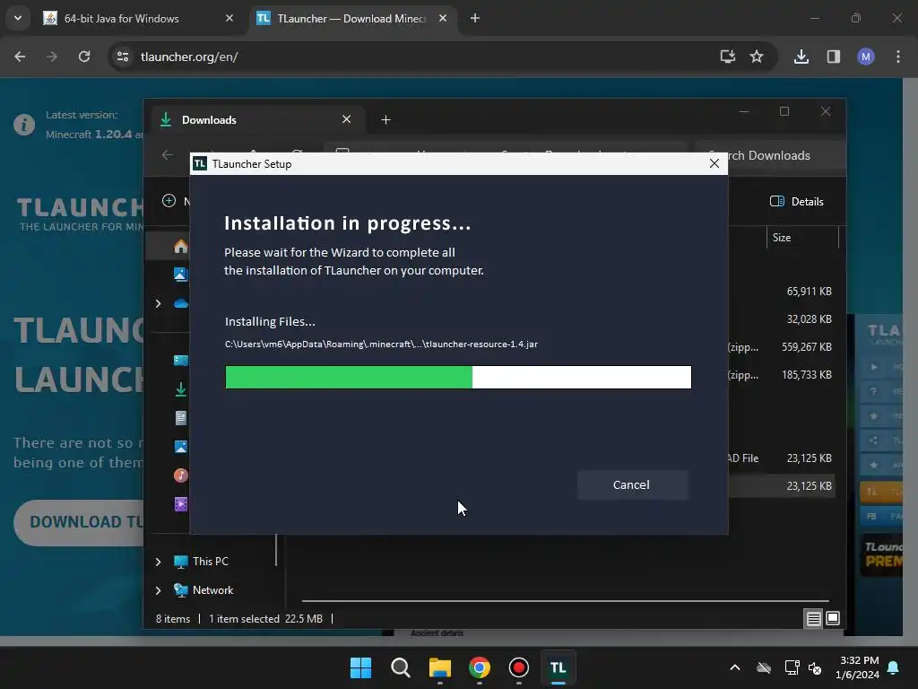Open OneDrive cloud icon in sidebar
The image size is (918, 689).
(181, 303)
